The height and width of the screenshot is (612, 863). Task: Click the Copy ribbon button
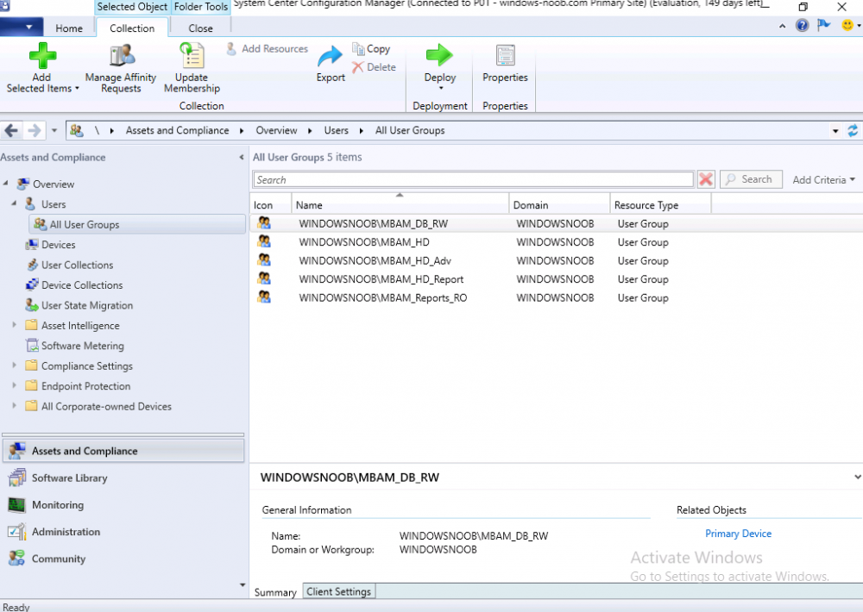pos(371,49)
